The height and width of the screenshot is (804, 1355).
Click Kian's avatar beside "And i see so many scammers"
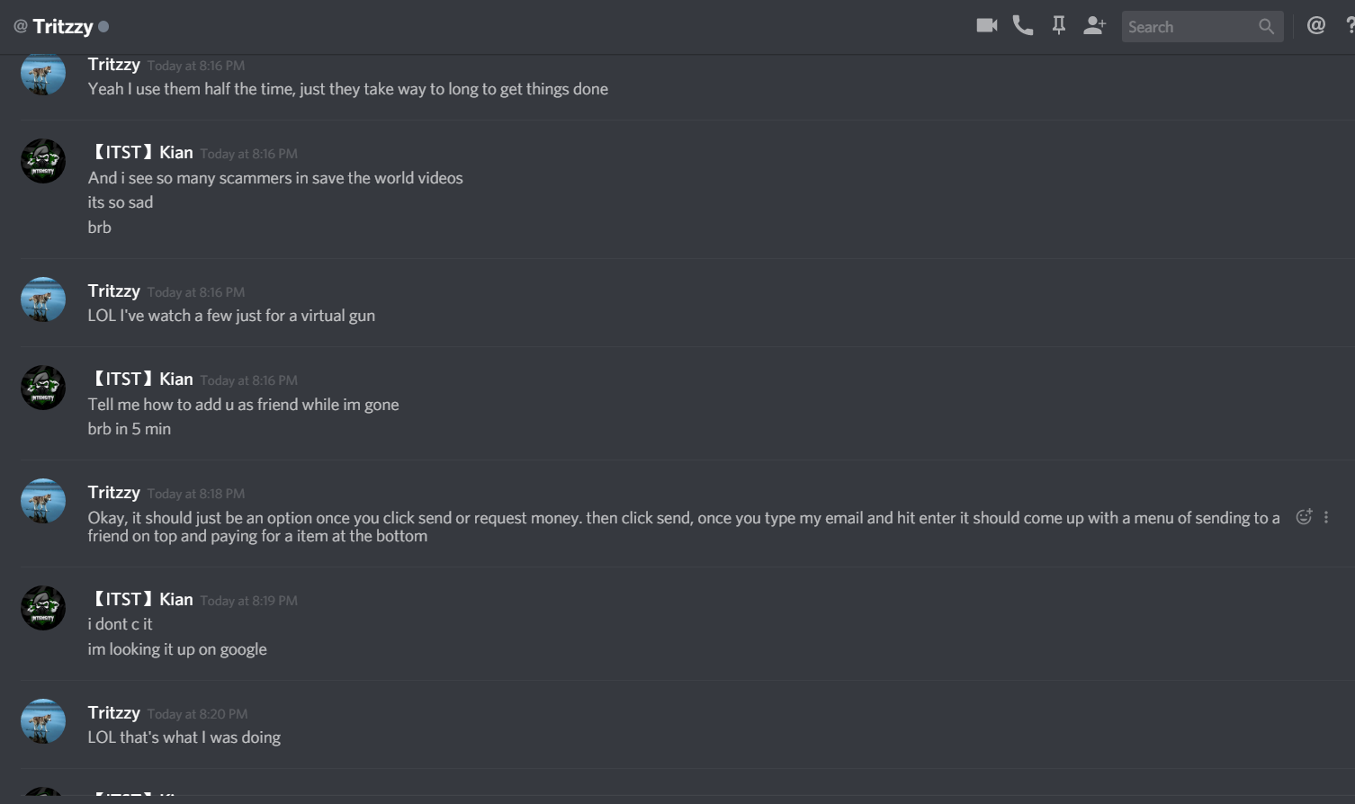(43, 161)
